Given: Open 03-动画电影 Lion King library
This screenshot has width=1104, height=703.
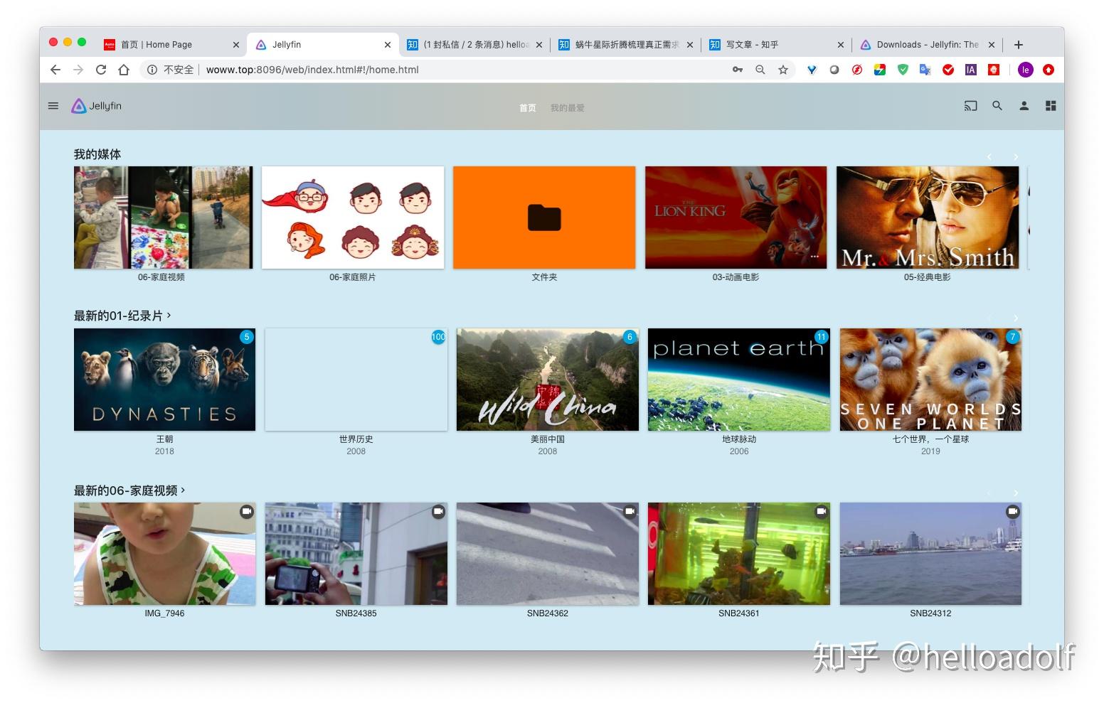Looking at the screenshot, I should point(736,218).
